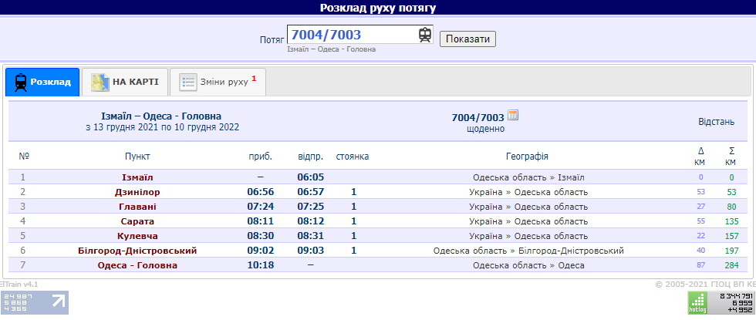Screen dimensions: 756x320
Task: Switch to the НА КАРТІ tab
Action: point(124,82)
